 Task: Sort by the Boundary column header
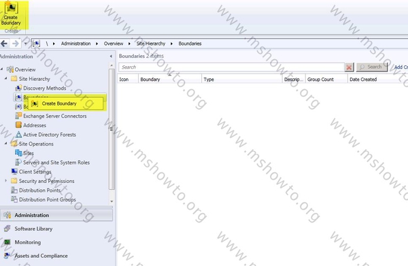(169, 79)
